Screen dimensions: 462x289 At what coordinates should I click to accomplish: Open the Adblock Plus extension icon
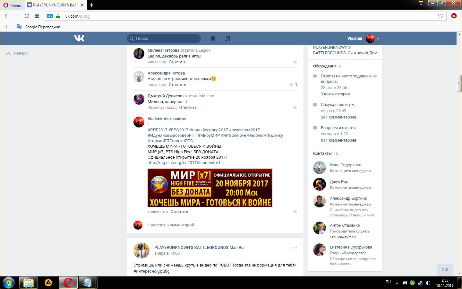(x=454, y=16)
